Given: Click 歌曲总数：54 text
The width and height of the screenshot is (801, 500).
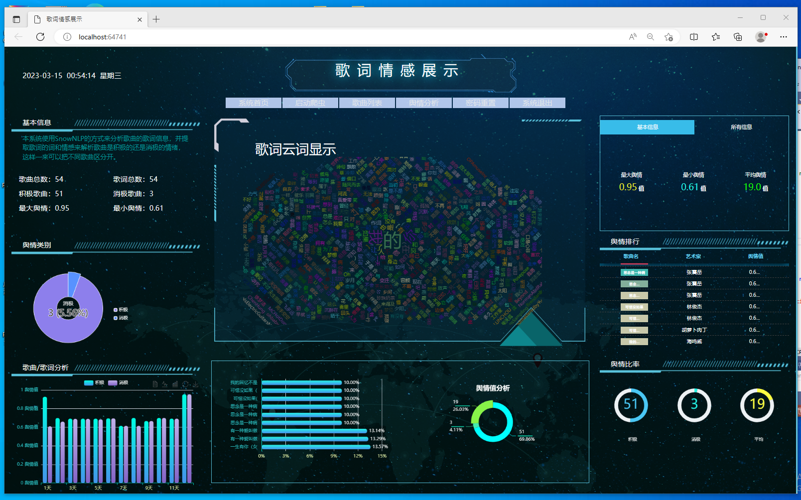Looking at the screenshot, I should (41, 179).
